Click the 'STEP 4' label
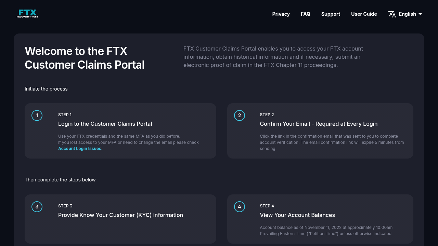 tap(267, 206)
